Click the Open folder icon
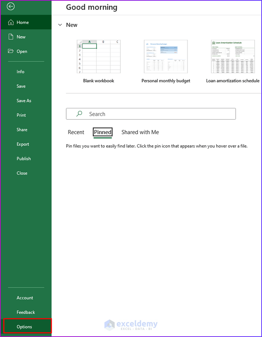The height and width of the screenshot is (337, 262). (x=10, y=51)
